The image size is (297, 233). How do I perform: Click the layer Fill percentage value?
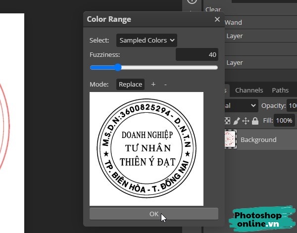(x=285, y=120)
